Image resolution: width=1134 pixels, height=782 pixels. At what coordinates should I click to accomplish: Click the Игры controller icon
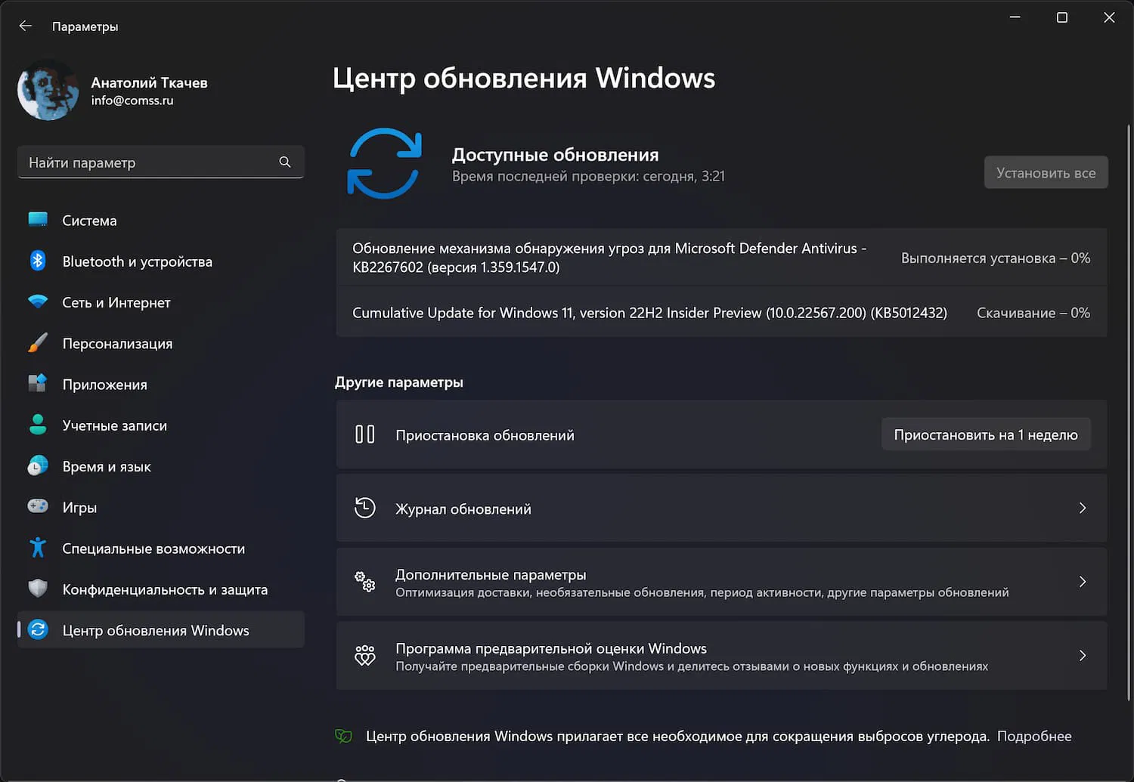pyautogui.click(x=38, y=506)
